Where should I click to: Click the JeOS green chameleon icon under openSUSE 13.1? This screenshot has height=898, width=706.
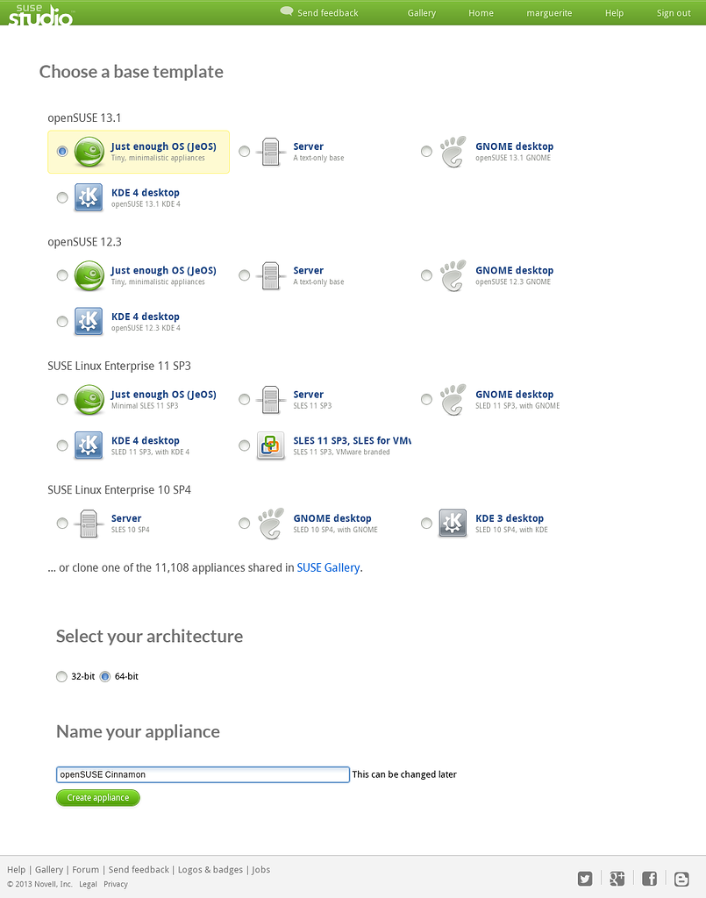[89, 151]
